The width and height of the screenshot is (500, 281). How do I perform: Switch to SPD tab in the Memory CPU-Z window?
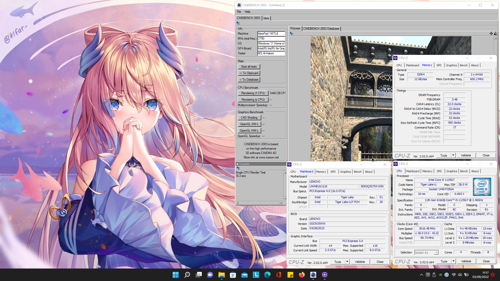(x=439, y=65)
